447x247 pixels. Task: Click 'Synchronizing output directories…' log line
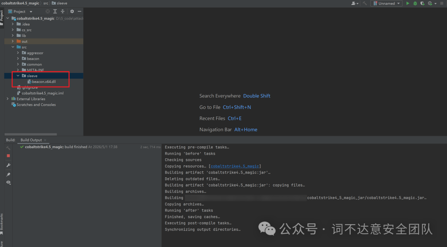point(203,230)
